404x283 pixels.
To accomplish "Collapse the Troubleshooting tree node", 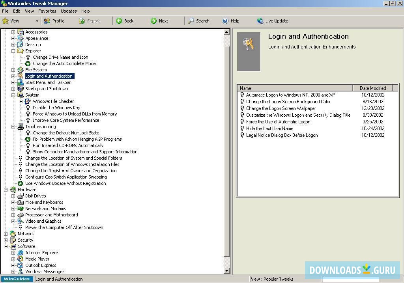I will pos(13,127).
